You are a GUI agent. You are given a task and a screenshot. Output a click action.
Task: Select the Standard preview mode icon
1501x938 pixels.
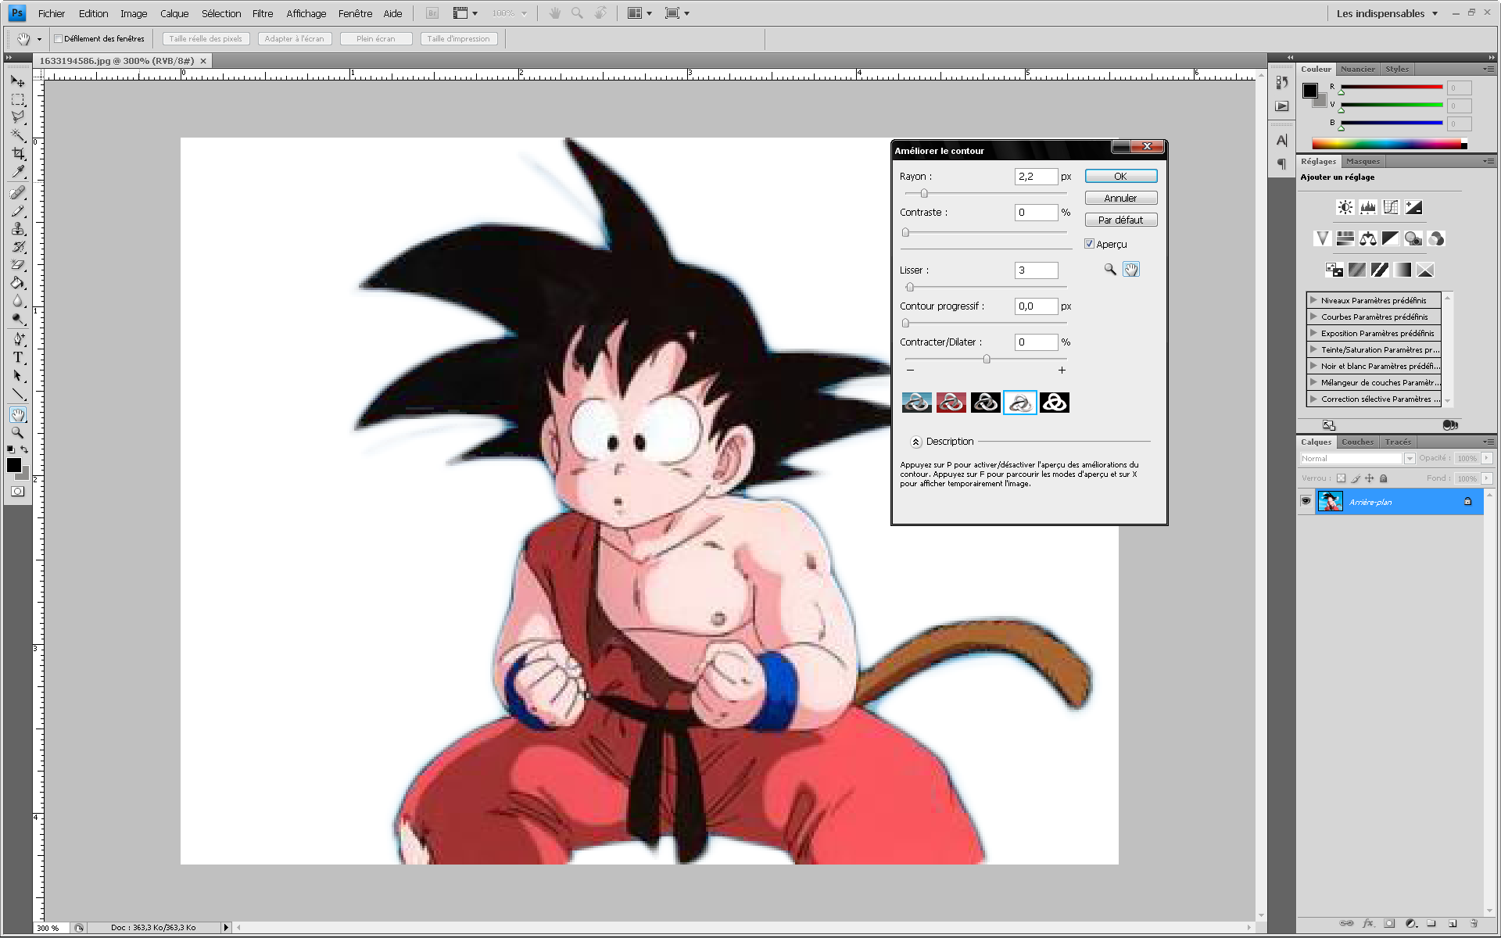tap(916, 403)
